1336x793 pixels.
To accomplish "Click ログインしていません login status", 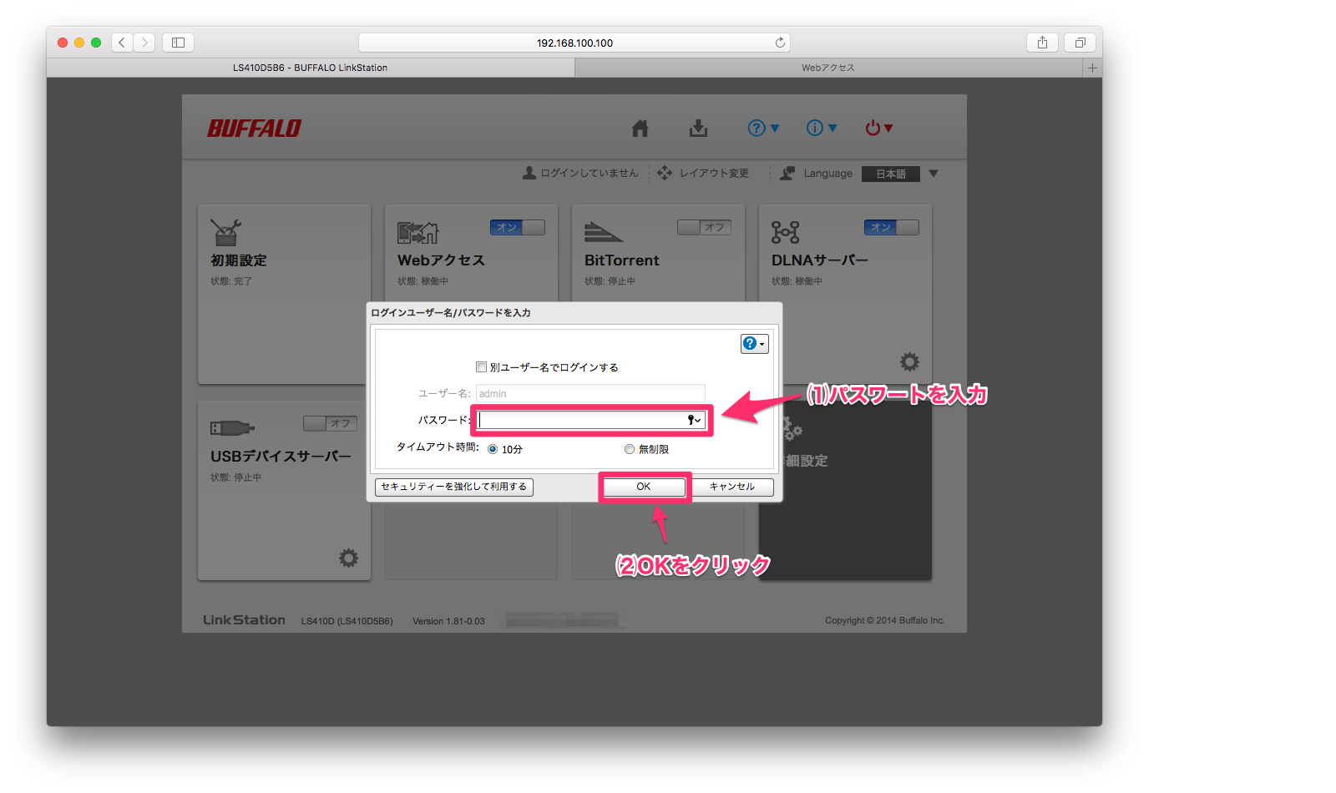I will point(589,173).
